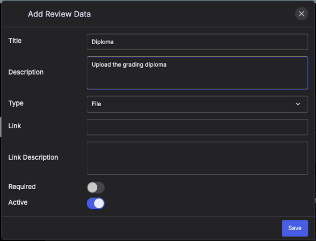The image size is (316, 241).
Task: Close the Add Review Data dialog
Action: pos(301,14)
